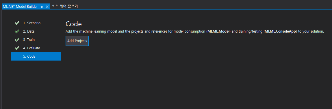Click the green checkmark beside Evaluate
This screenshot has height=109, width=332.
(x=17, y=48)
